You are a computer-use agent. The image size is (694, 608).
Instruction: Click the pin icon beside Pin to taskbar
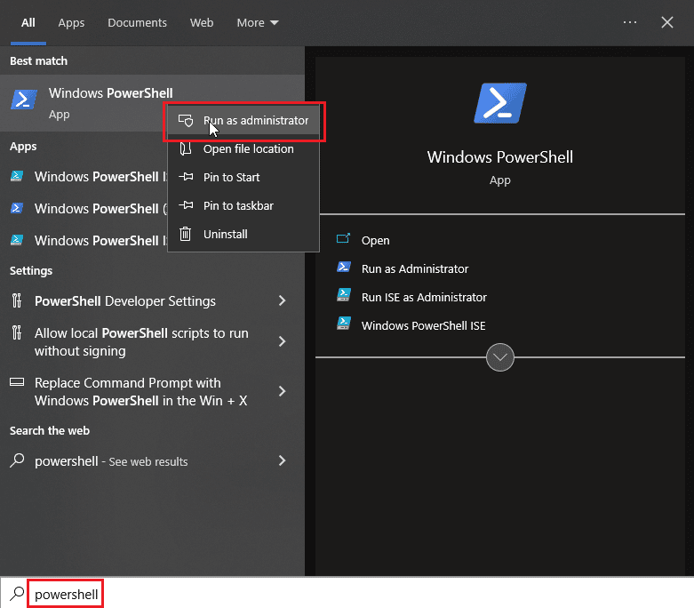click(x=186, y=205)
